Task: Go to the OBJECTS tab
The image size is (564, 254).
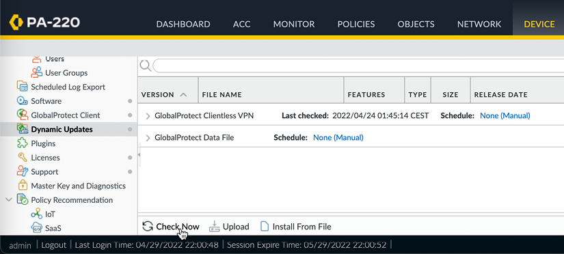Action: pos(416,24)
